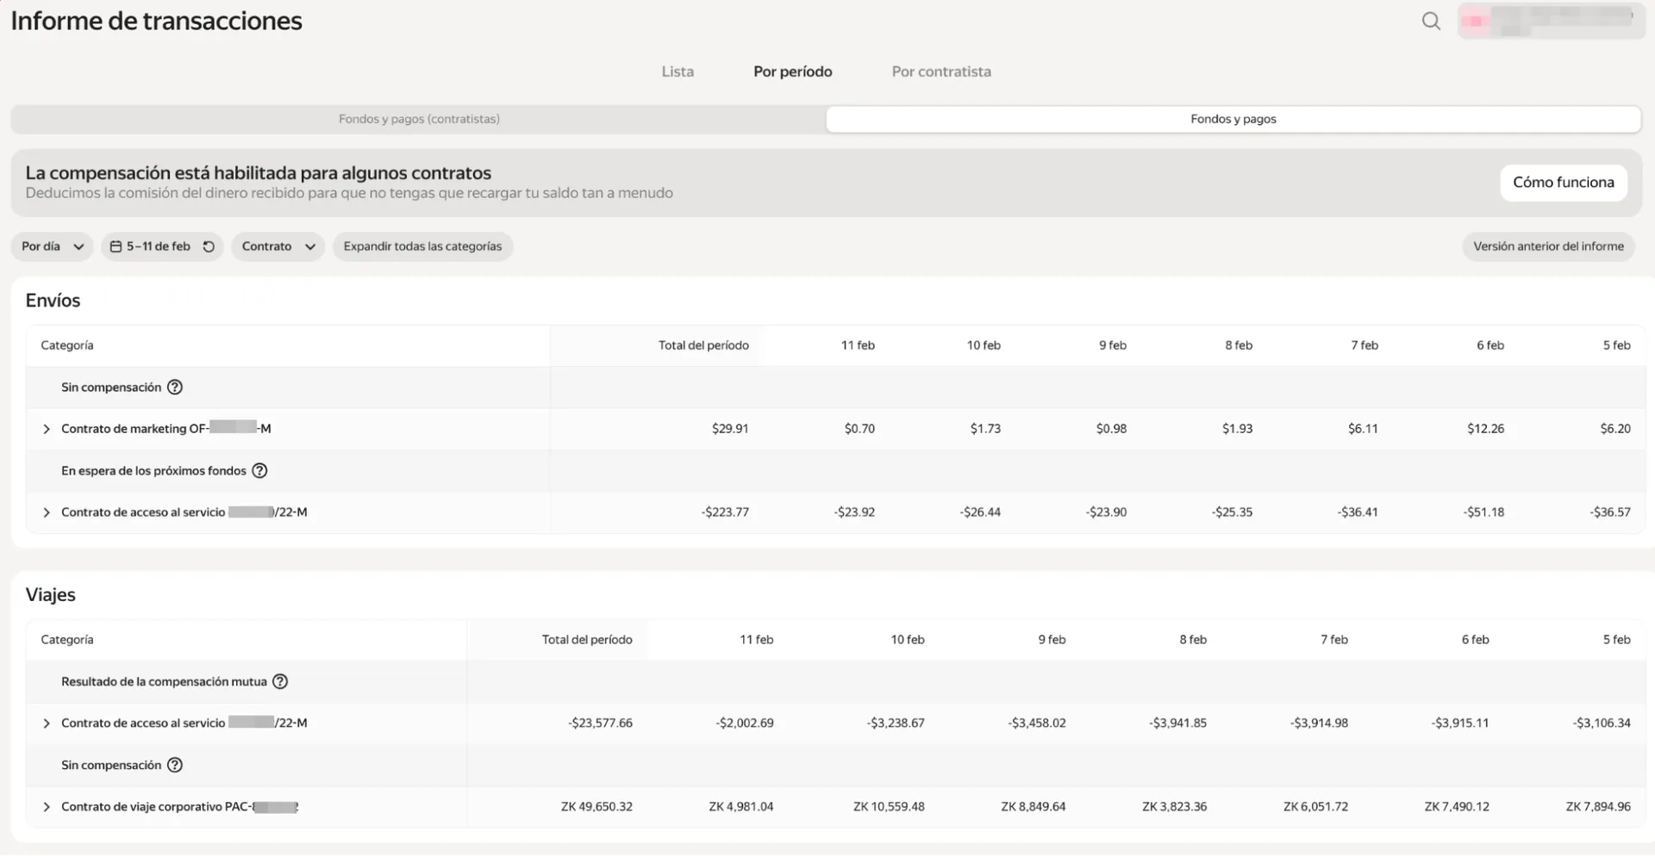Click the Envíos section heading
The height and width of the screenshot is (856, 1655).
[53, 301]
